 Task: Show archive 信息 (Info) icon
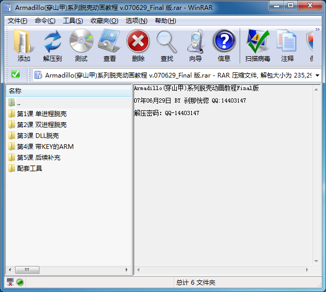(x=224, y=41)
